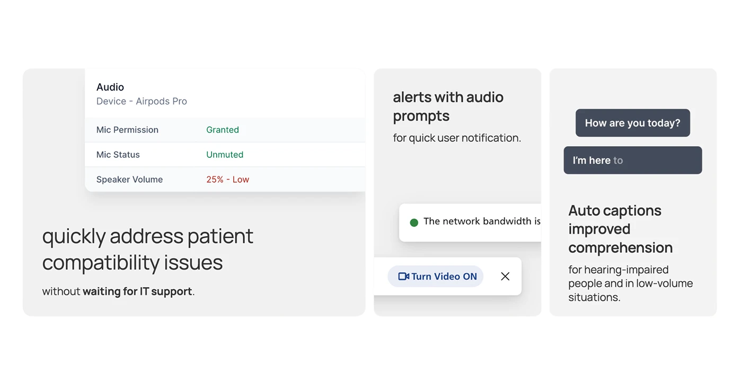Click the Unmuted status value

(x=225, y=155)
